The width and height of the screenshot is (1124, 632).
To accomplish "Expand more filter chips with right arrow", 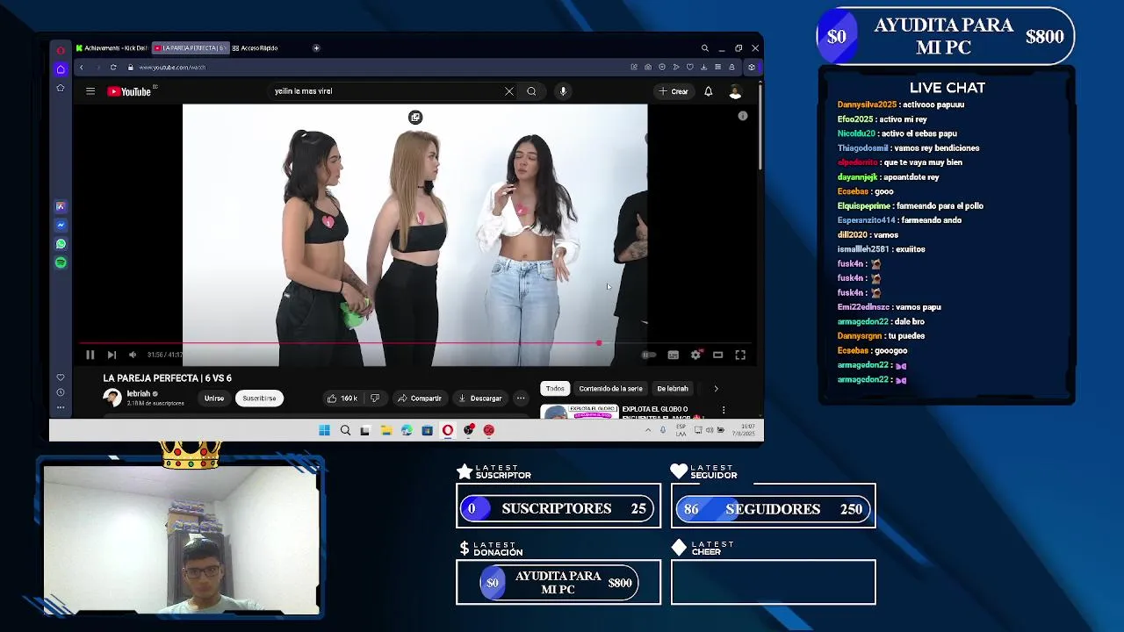I will (x=716, y=388).
